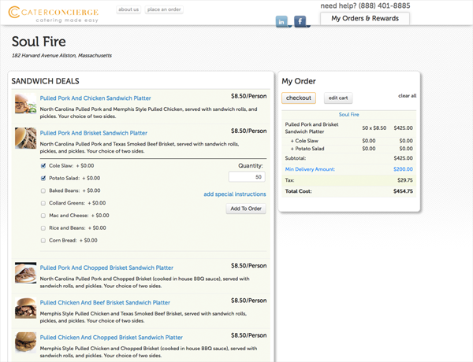The width and height of the screenshot is (473, 362).
Task: Click the clear all link
Action: [408, 96]
